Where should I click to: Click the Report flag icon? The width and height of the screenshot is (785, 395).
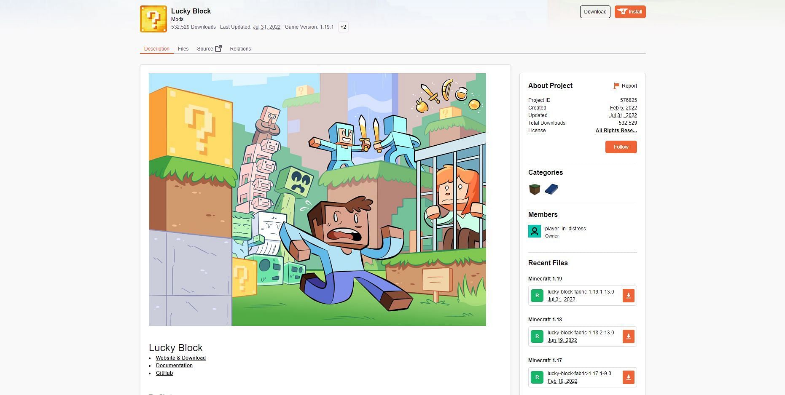click(x=616, y=86)
